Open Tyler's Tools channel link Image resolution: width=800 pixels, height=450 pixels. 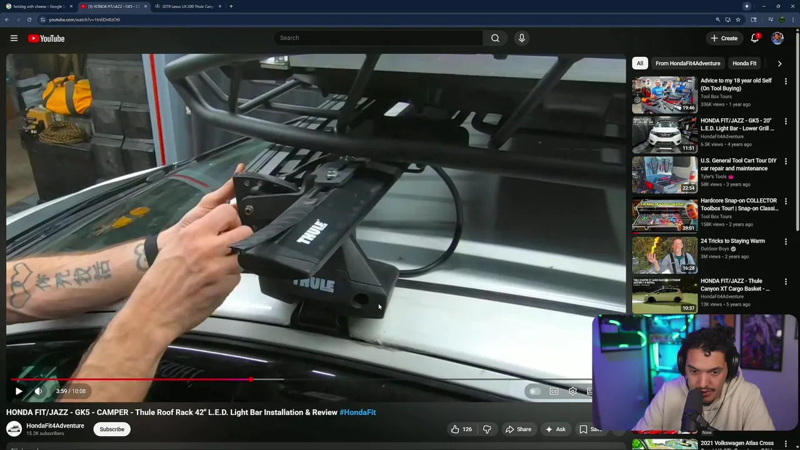713,176
